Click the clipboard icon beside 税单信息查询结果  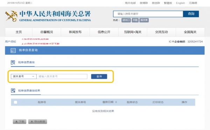click(13, 90)
